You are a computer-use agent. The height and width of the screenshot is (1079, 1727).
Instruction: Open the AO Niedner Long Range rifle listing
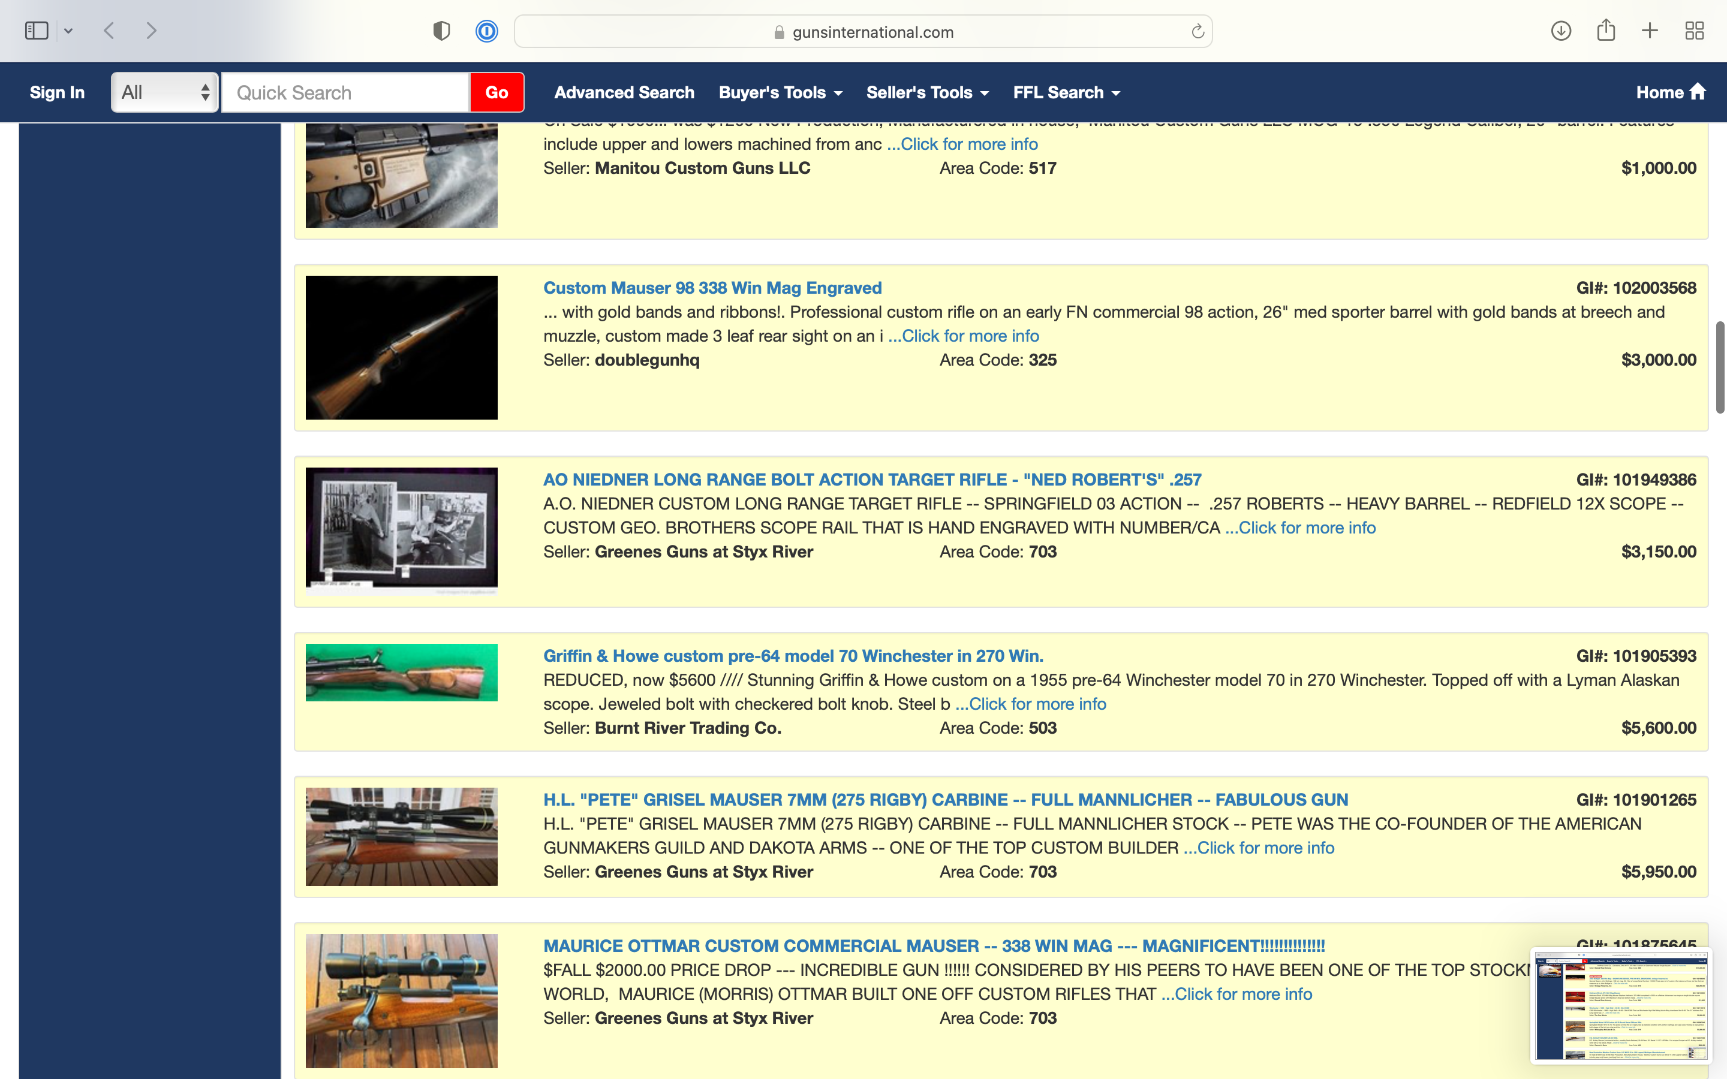[x=872, y=480]
